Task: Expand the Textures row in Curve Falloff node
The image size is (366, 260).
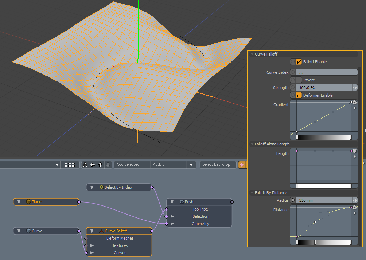Action: click(92, 246)
